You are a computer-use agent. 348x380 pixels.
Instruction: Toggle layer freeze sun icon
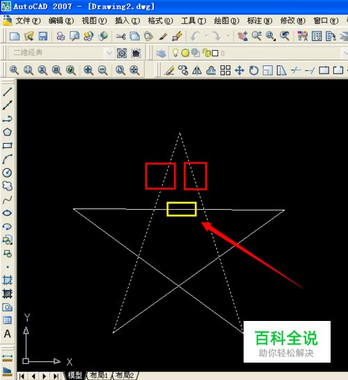(185, 53)
